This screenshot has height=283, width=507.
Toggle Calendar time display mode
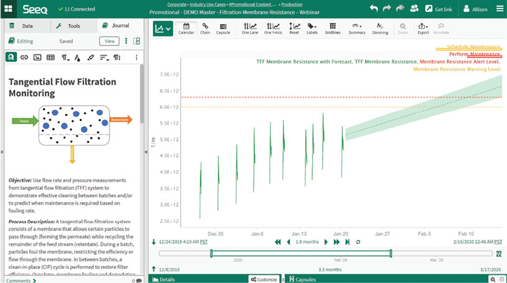(x=186, y=28)
